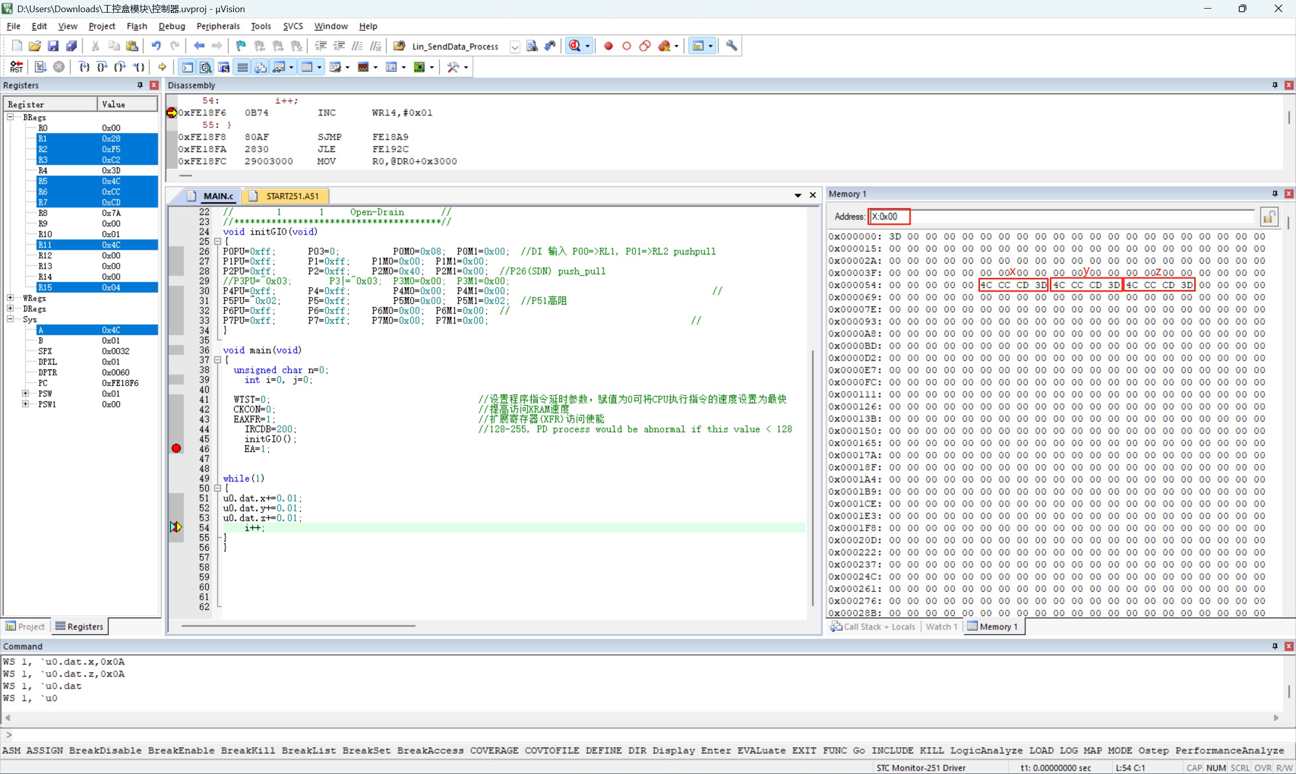
Task: Click the Step Over braces icon
Action: (102, 67)
